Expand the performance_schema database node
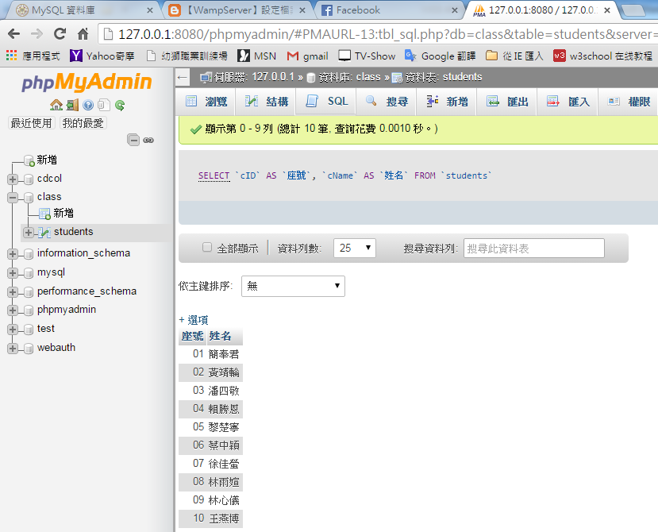 13,292
